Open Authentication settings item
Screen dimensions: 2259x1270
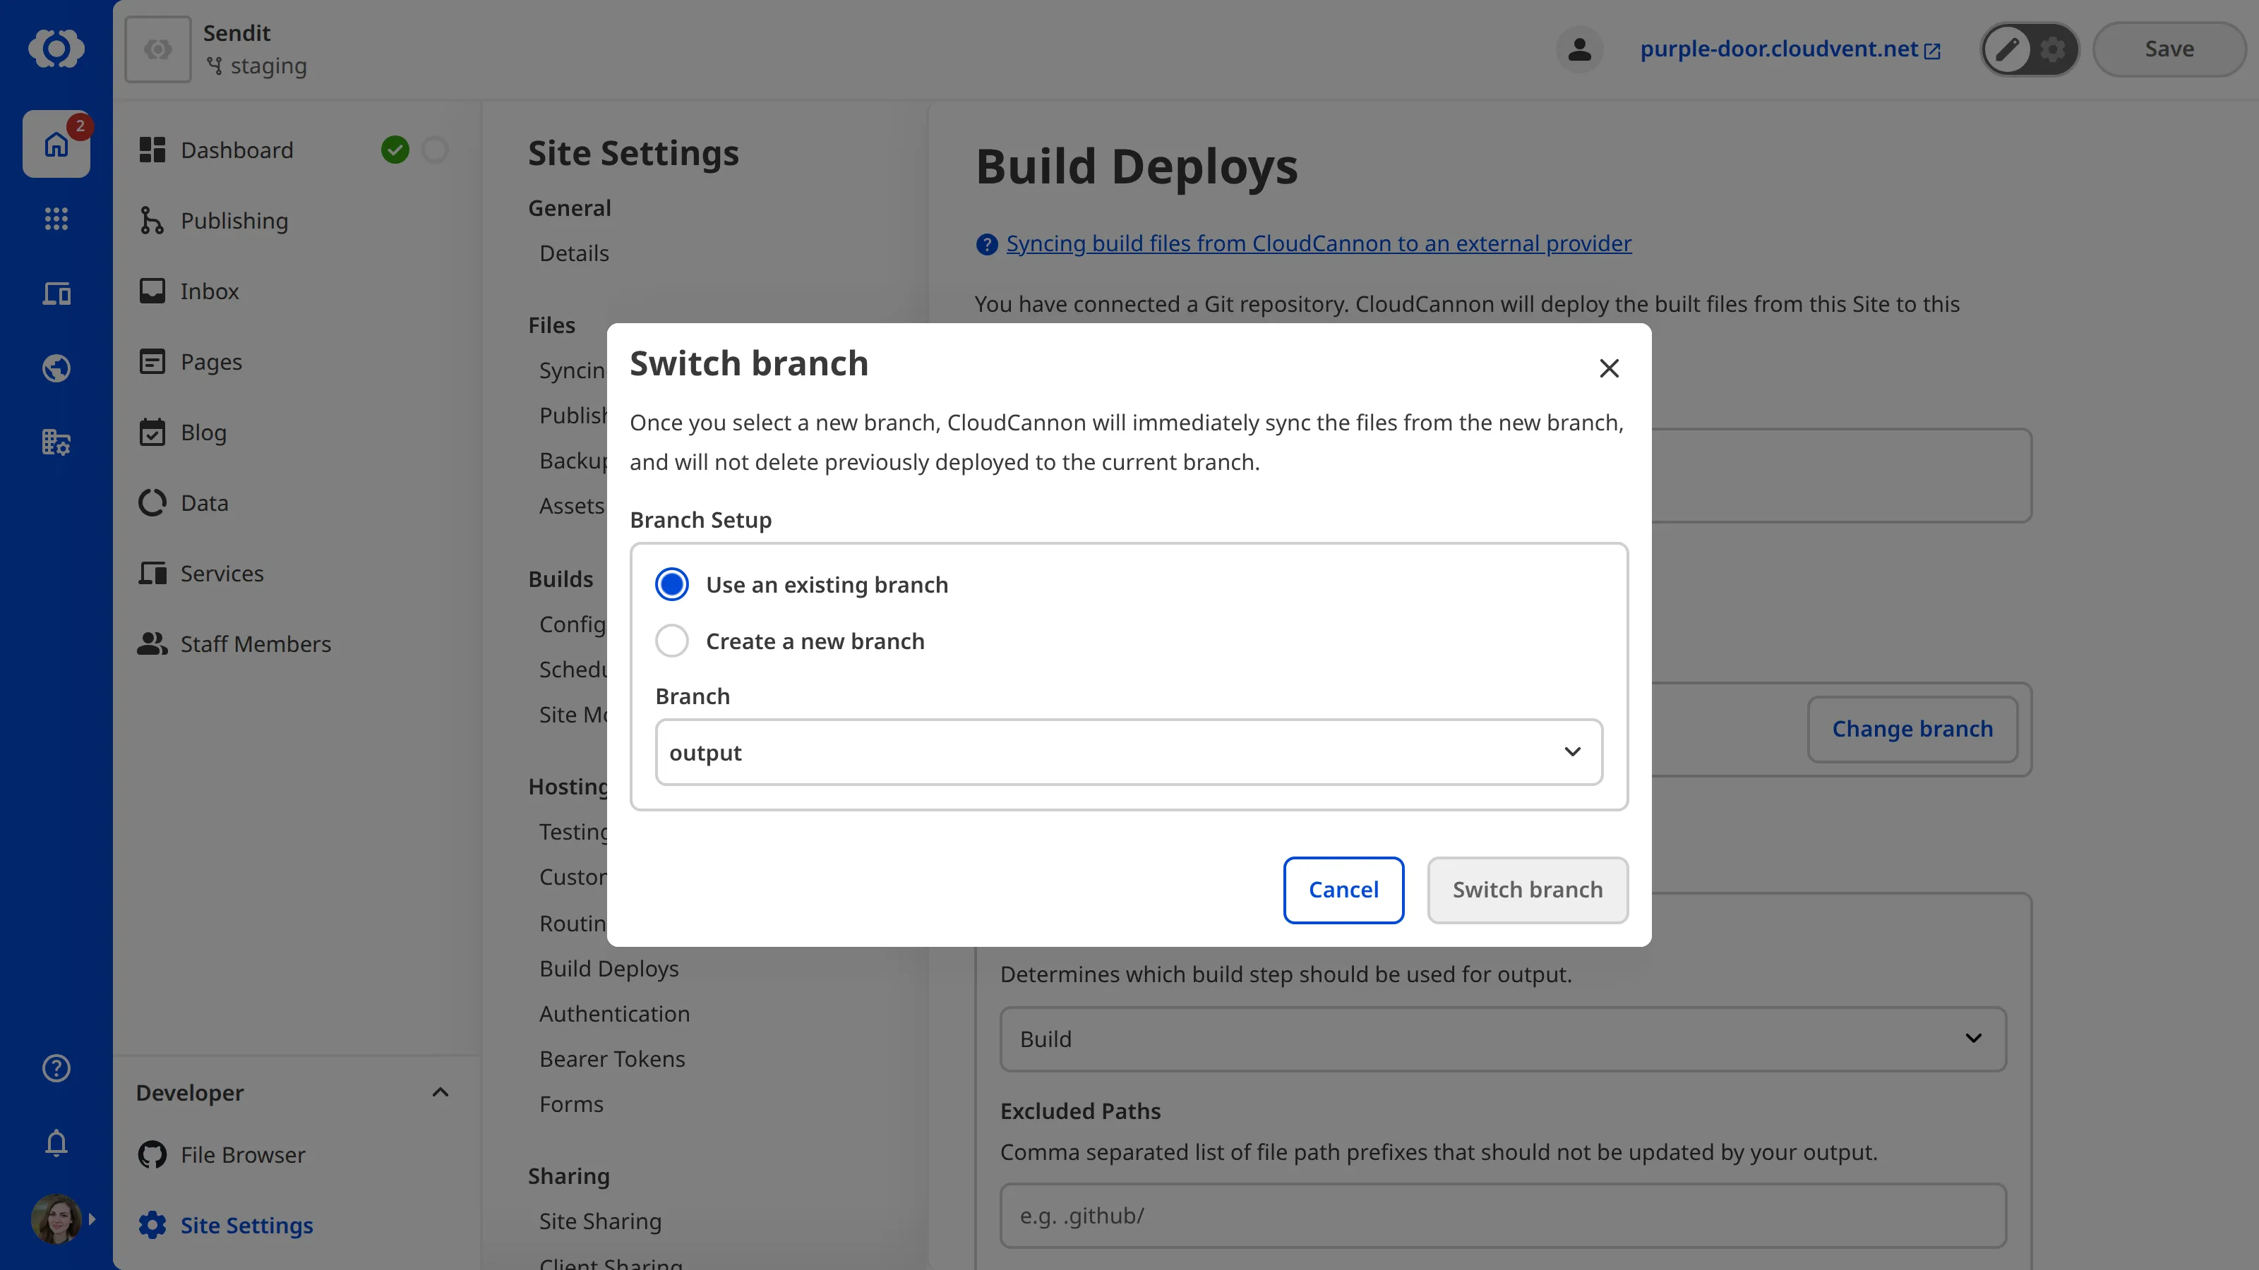[614, 1014]
